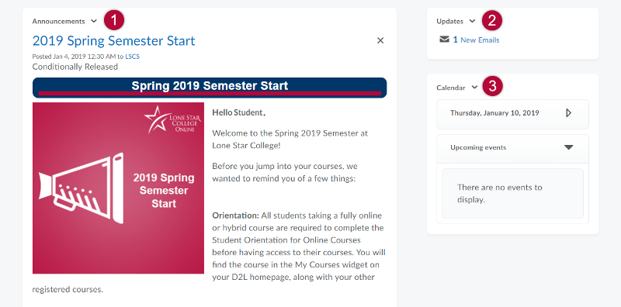Click the Spring 2019 Semester Start navy banner
621x307 pixels.
tap(210, 88)
